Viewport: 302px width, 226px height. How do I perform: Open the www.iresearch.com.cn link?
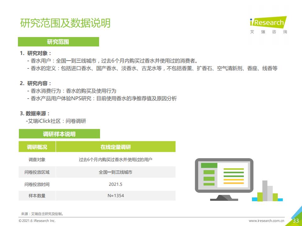click(266, 221)
